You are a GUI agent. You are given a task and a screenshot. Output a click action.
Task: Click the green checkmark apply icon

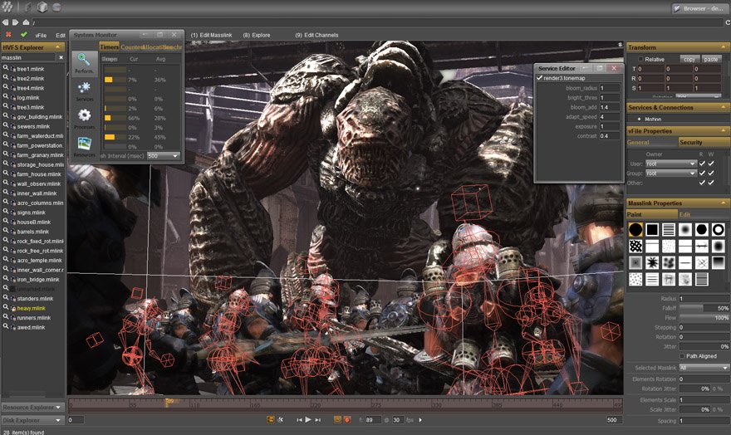coord(24,35)
